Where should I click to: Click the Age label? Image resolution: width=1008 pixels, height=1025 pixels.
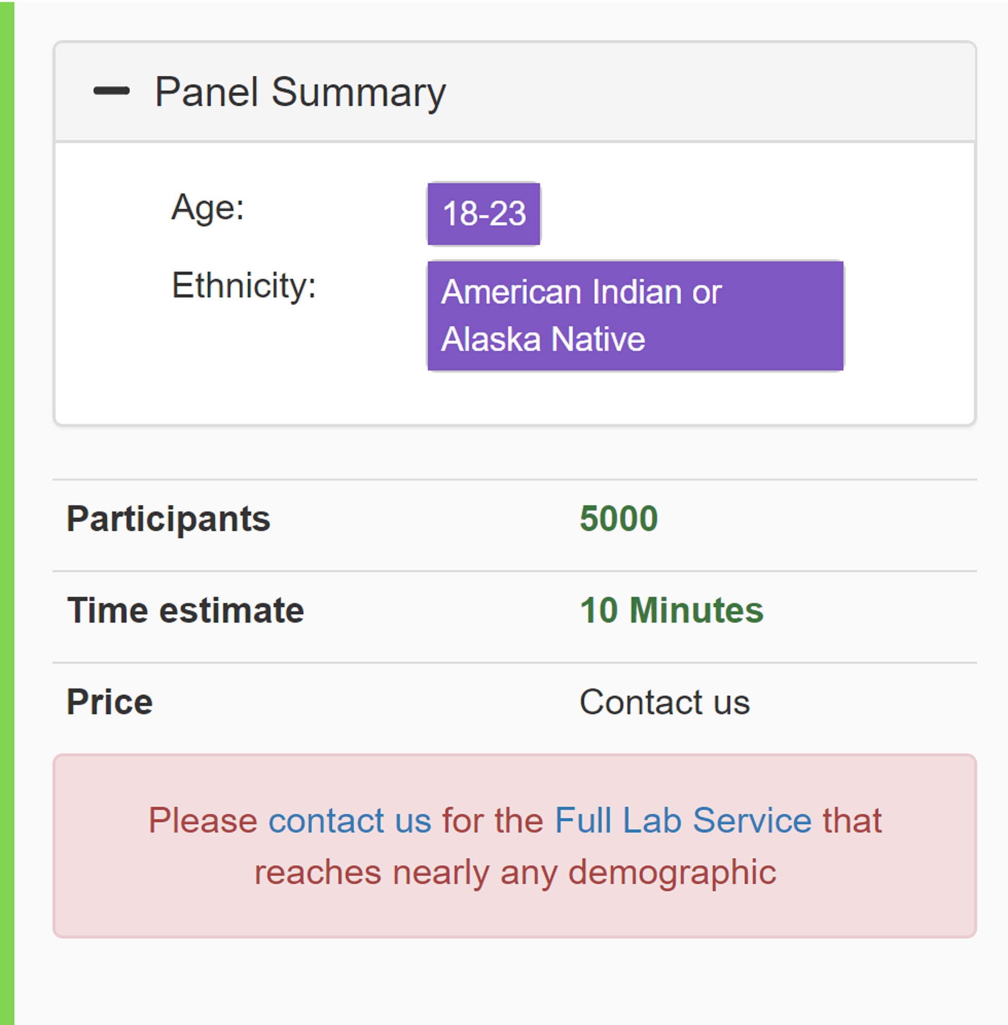point(208,207)
